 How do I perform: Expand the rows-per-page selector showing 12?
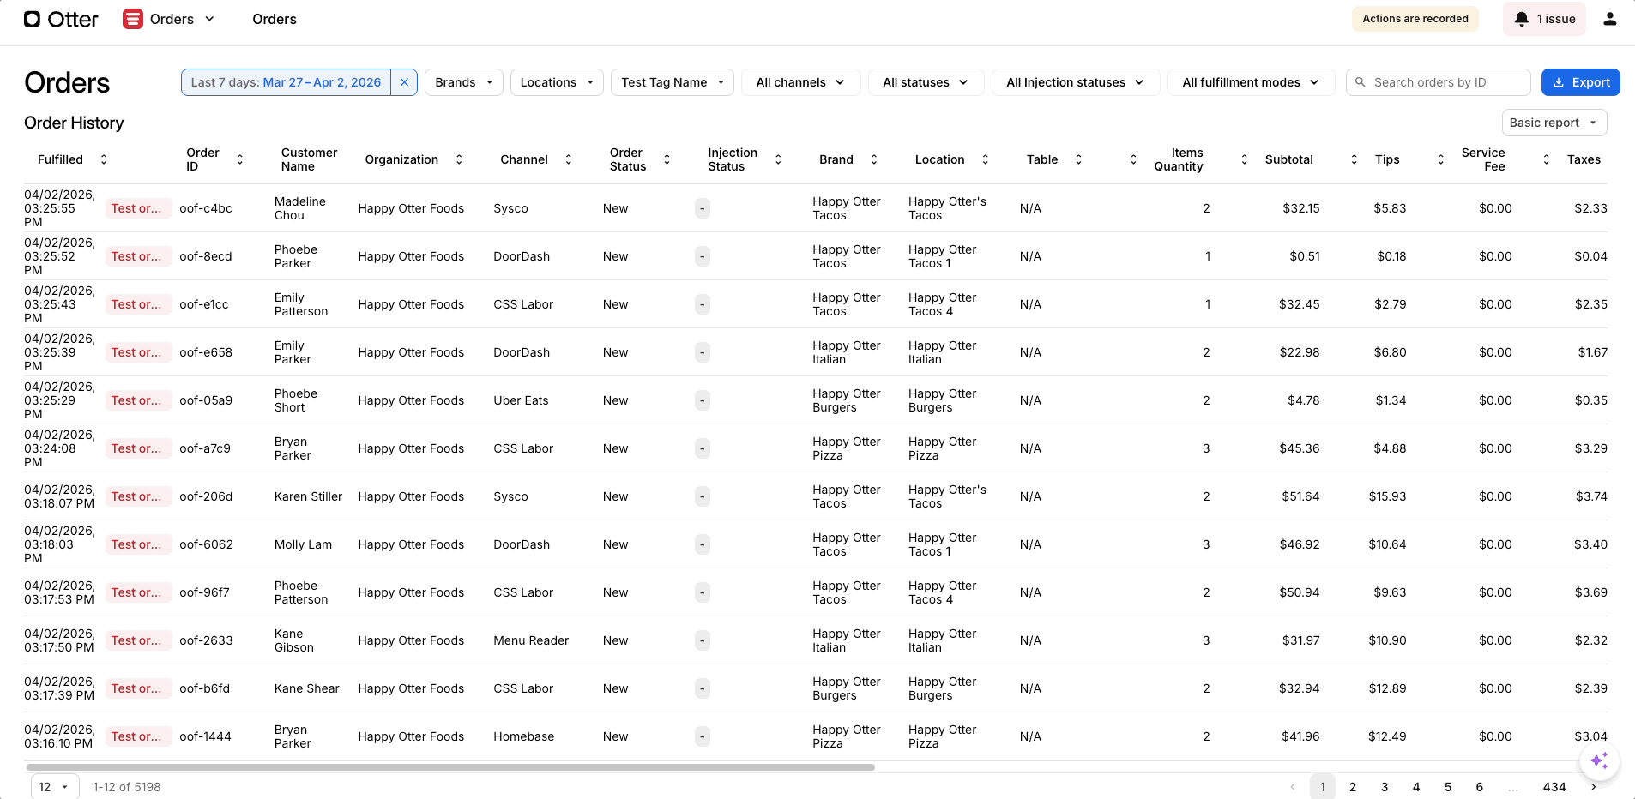click(53, 786)
